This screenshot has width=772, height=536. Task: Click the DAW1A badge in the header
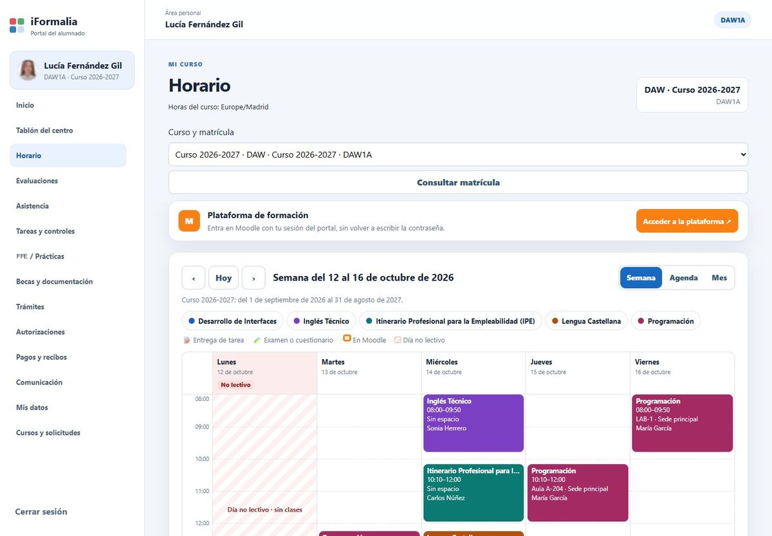(x=733, y=20)
